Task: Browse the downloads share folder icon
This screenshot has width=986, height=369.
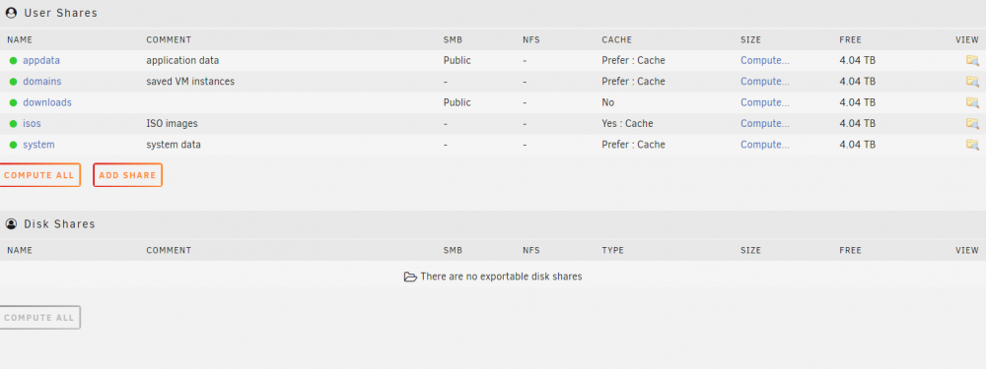Action: point(972,102)
